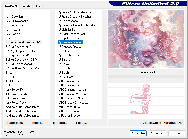
Task: Apply the filter with Anwenden
Action: [138, 133]
